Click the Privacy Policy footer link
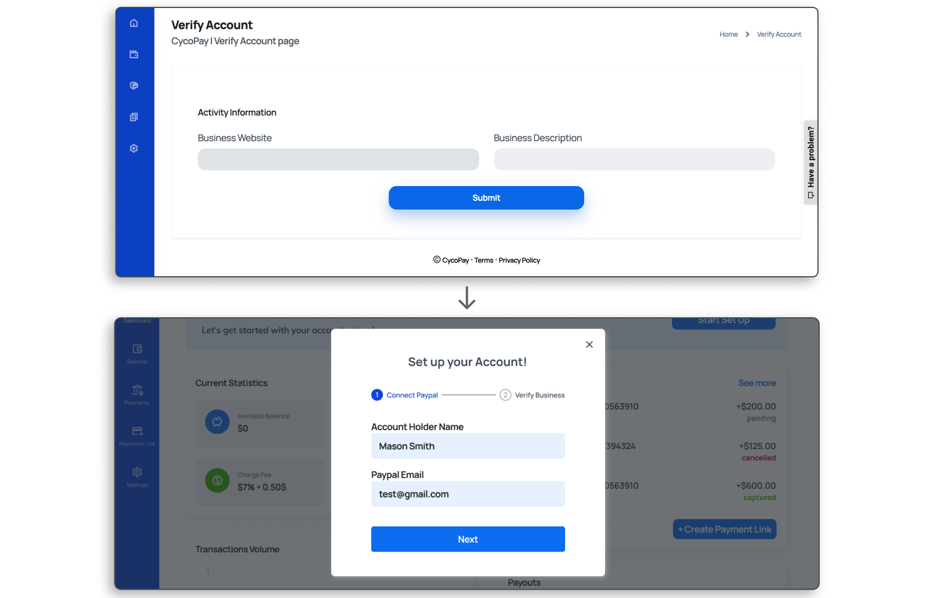 pos(519,260)
